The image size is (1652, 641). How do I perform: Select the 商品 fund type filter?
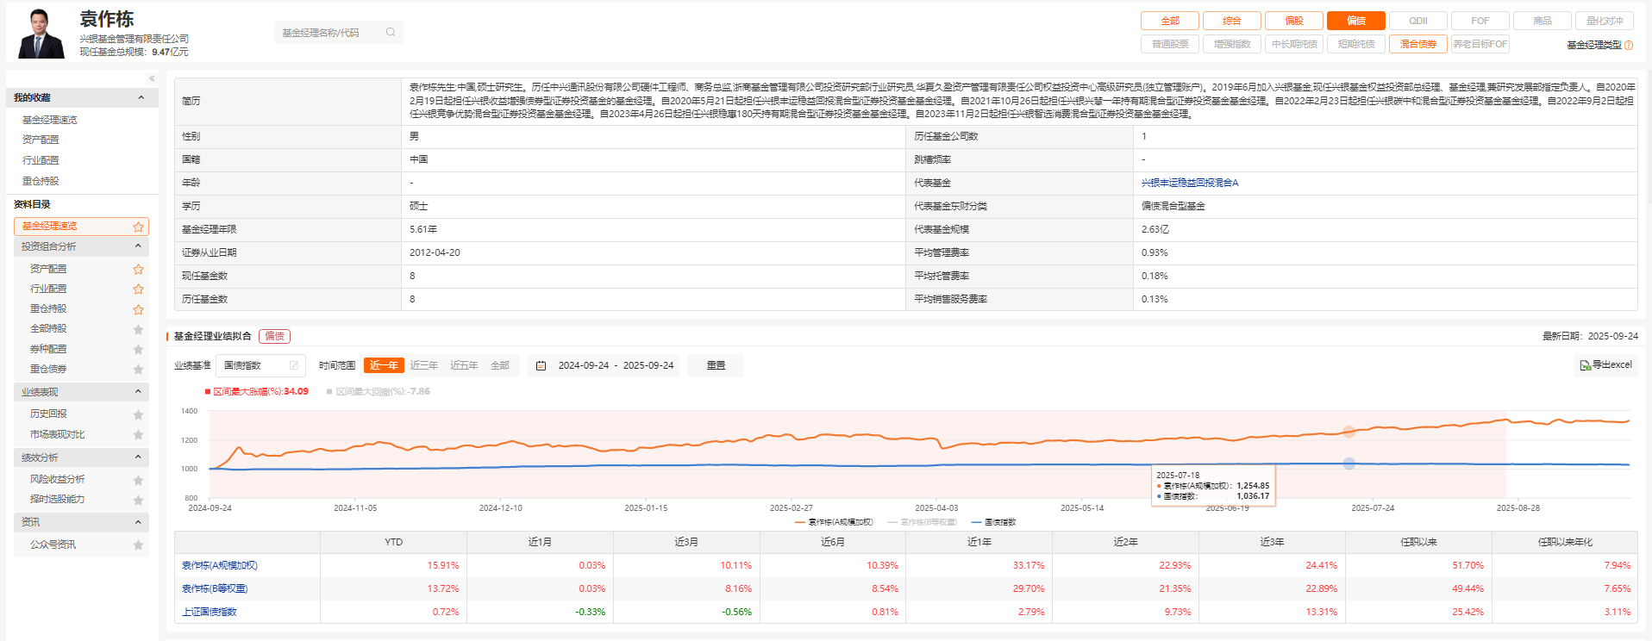1542,21
